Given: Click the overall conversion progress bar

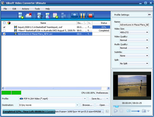Looking at the screenshot, I should coord(53,111).
